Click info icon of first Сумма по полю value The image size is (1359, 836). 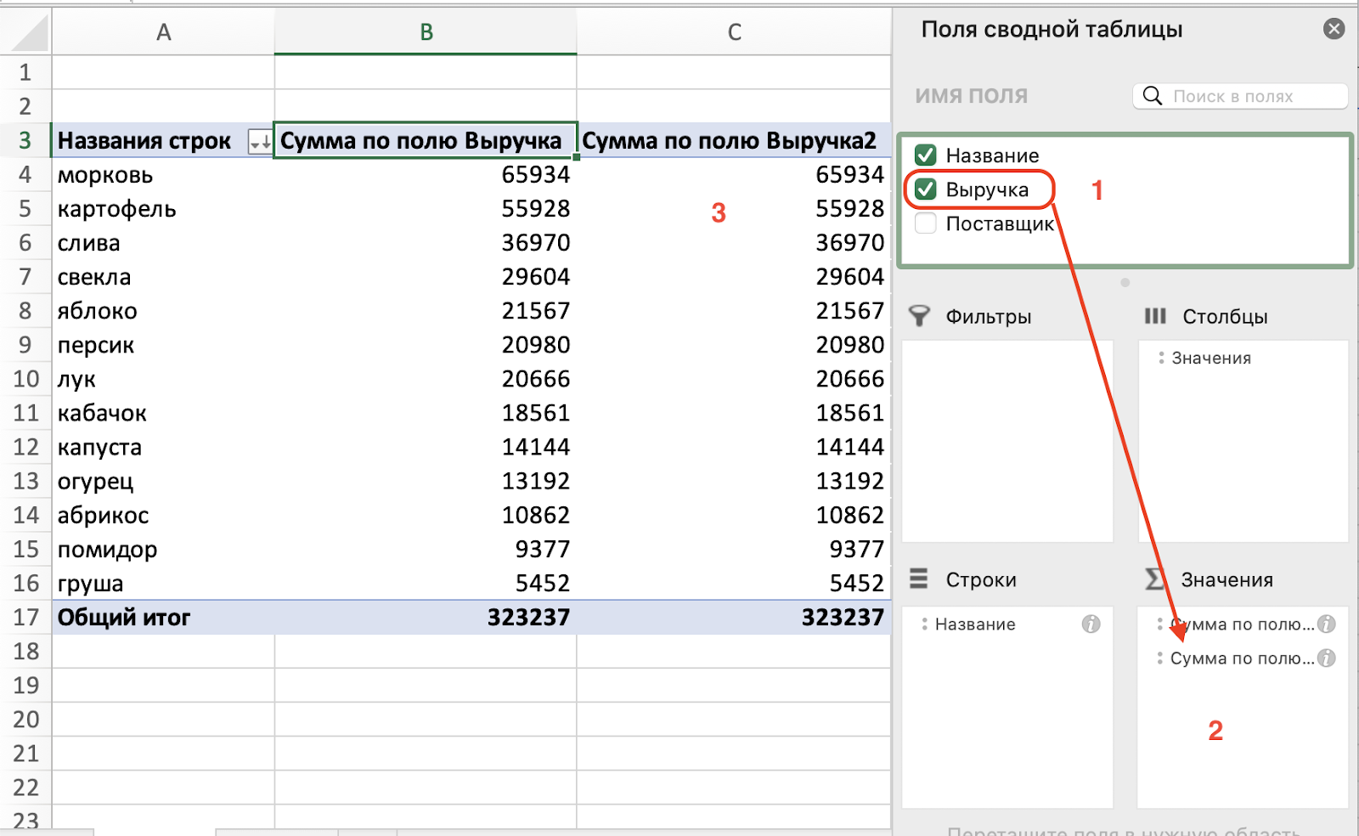pos(1327,624)
